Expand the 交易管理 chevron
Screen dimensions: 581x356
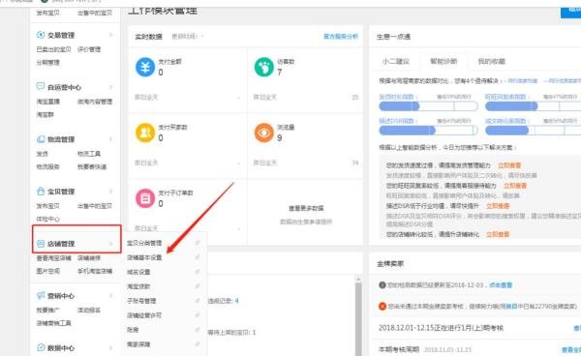click(x=110, y=35)
